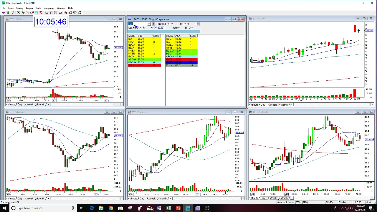Click the stacked windows toolbar icon
The height and width of the screenshot is (212, 377).
pos(70,13)
